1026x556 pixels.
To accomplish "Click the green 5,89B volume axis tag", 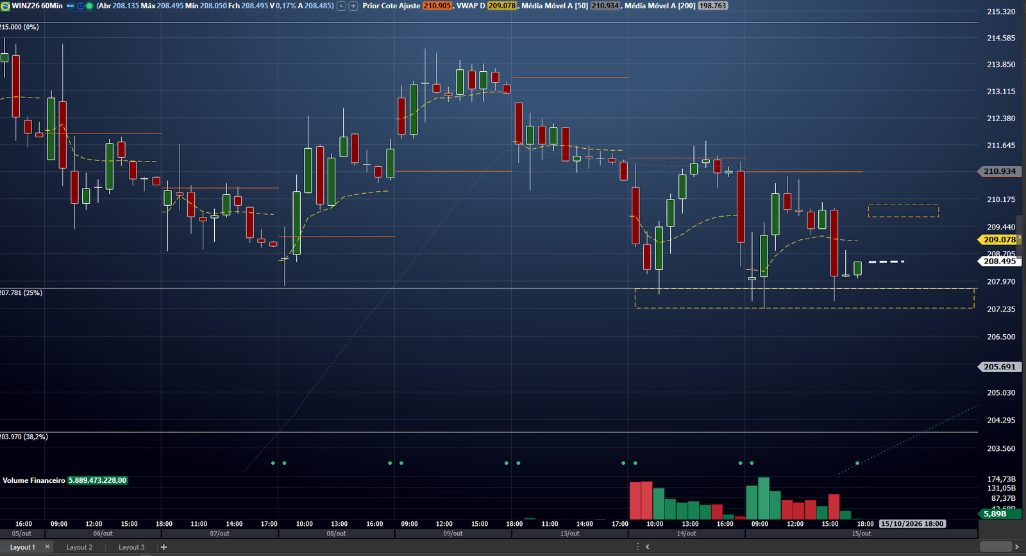I will (x=999, y=514).
